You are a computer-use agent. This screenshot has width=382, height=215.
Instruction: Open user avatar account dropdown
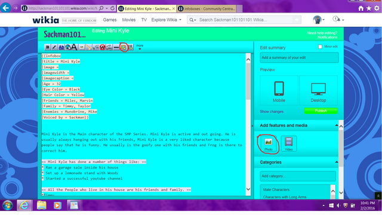pyautogui.click(x=319, y=20)
